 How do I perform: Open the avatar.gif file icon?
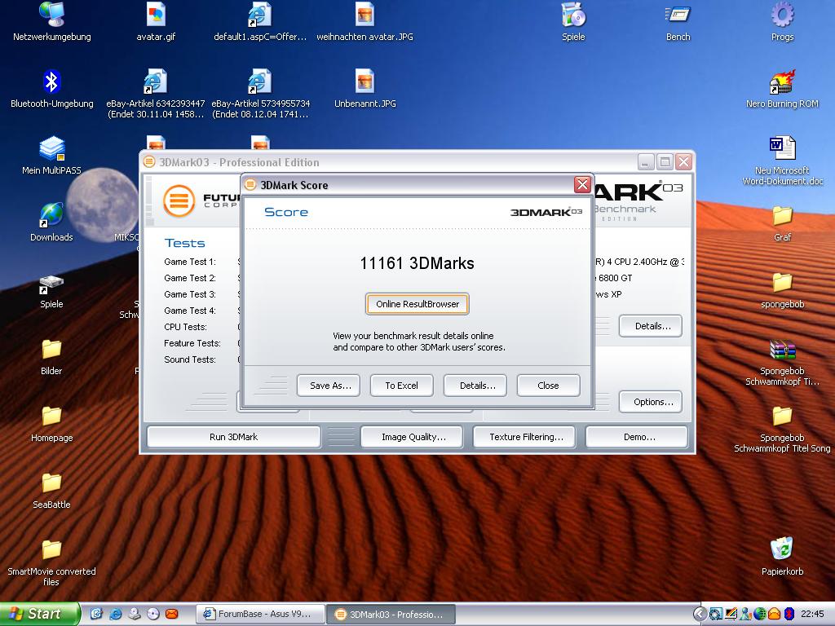point(156,15)
